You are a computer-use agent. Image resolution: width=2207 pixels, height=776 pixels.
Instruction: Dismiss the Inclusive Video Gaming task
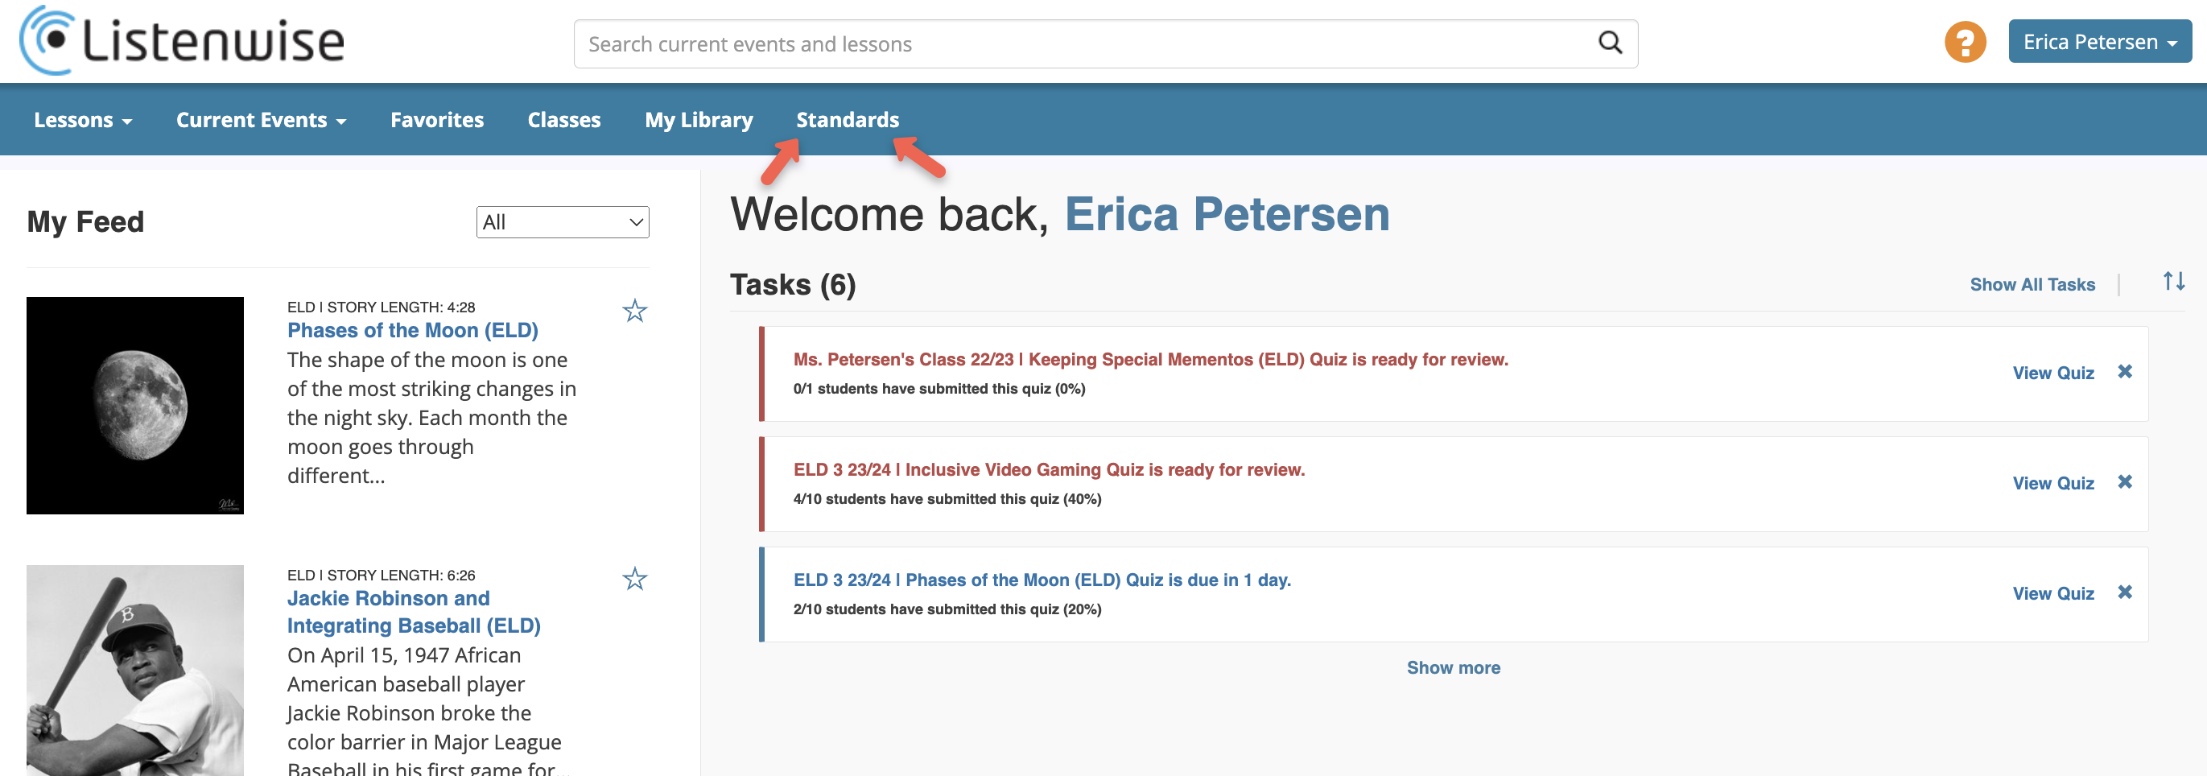coord(2125,482)
